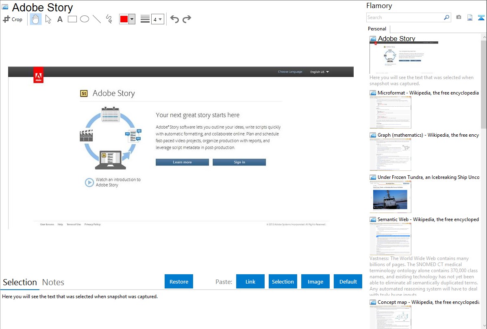Redo the last undone action

[x=187, y=19]
